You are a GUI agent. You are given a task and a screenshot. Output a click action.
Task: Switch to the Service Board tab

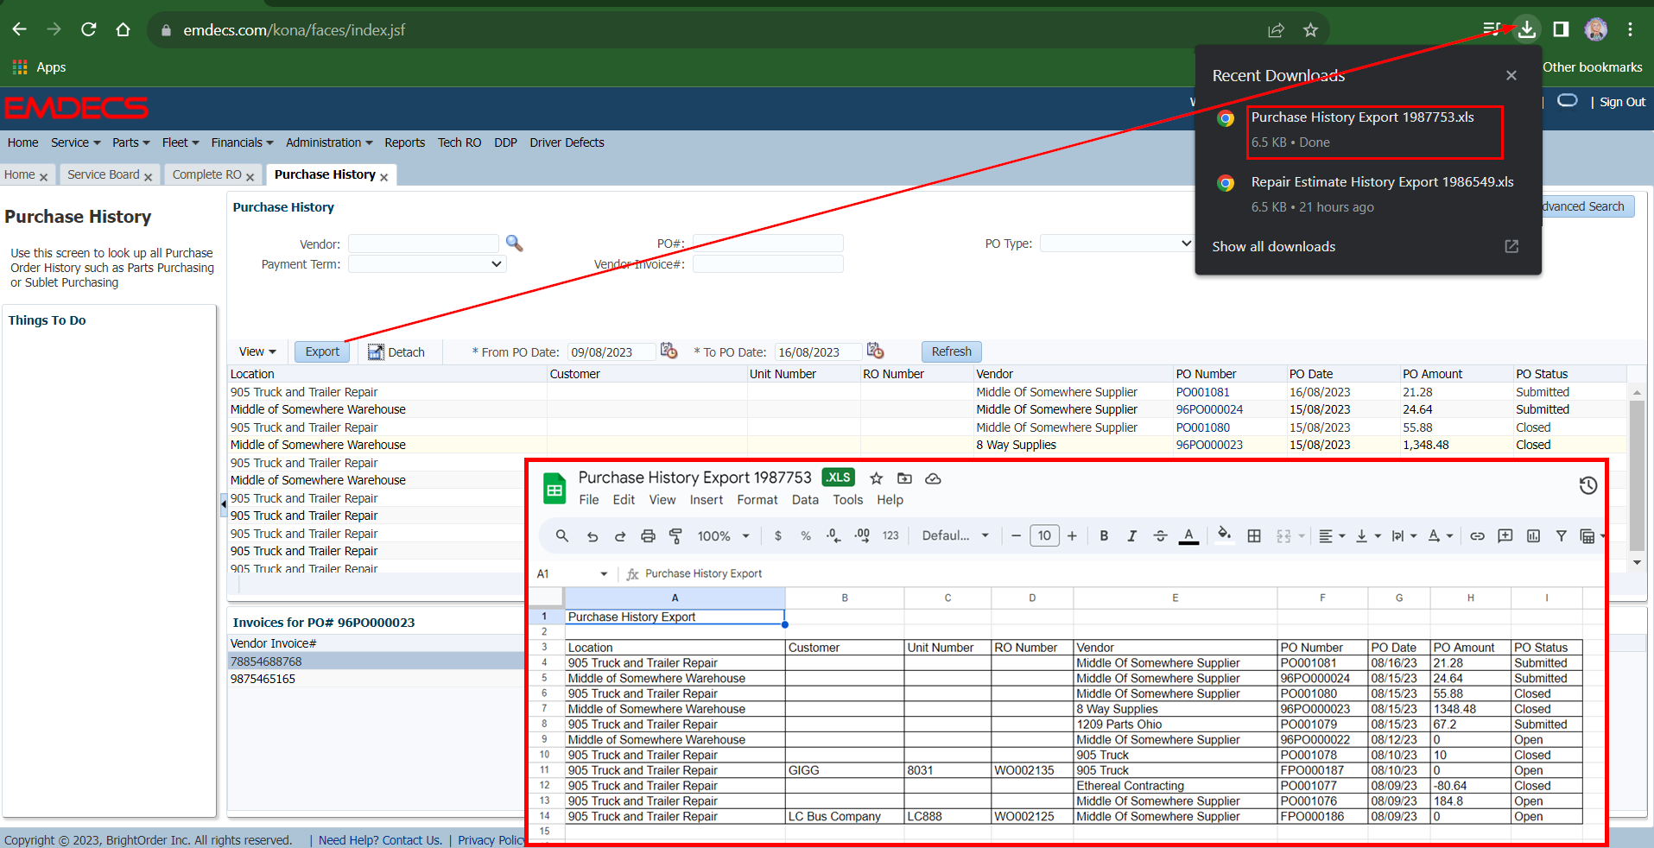click(103, 174)
